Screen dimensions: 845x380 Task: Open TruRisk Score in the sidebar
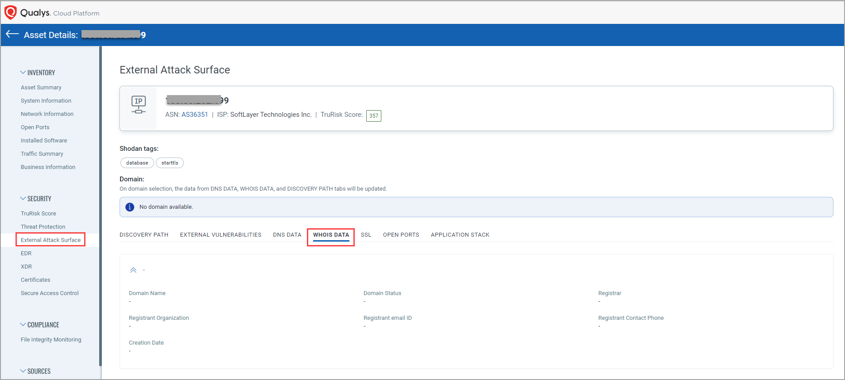39,214
